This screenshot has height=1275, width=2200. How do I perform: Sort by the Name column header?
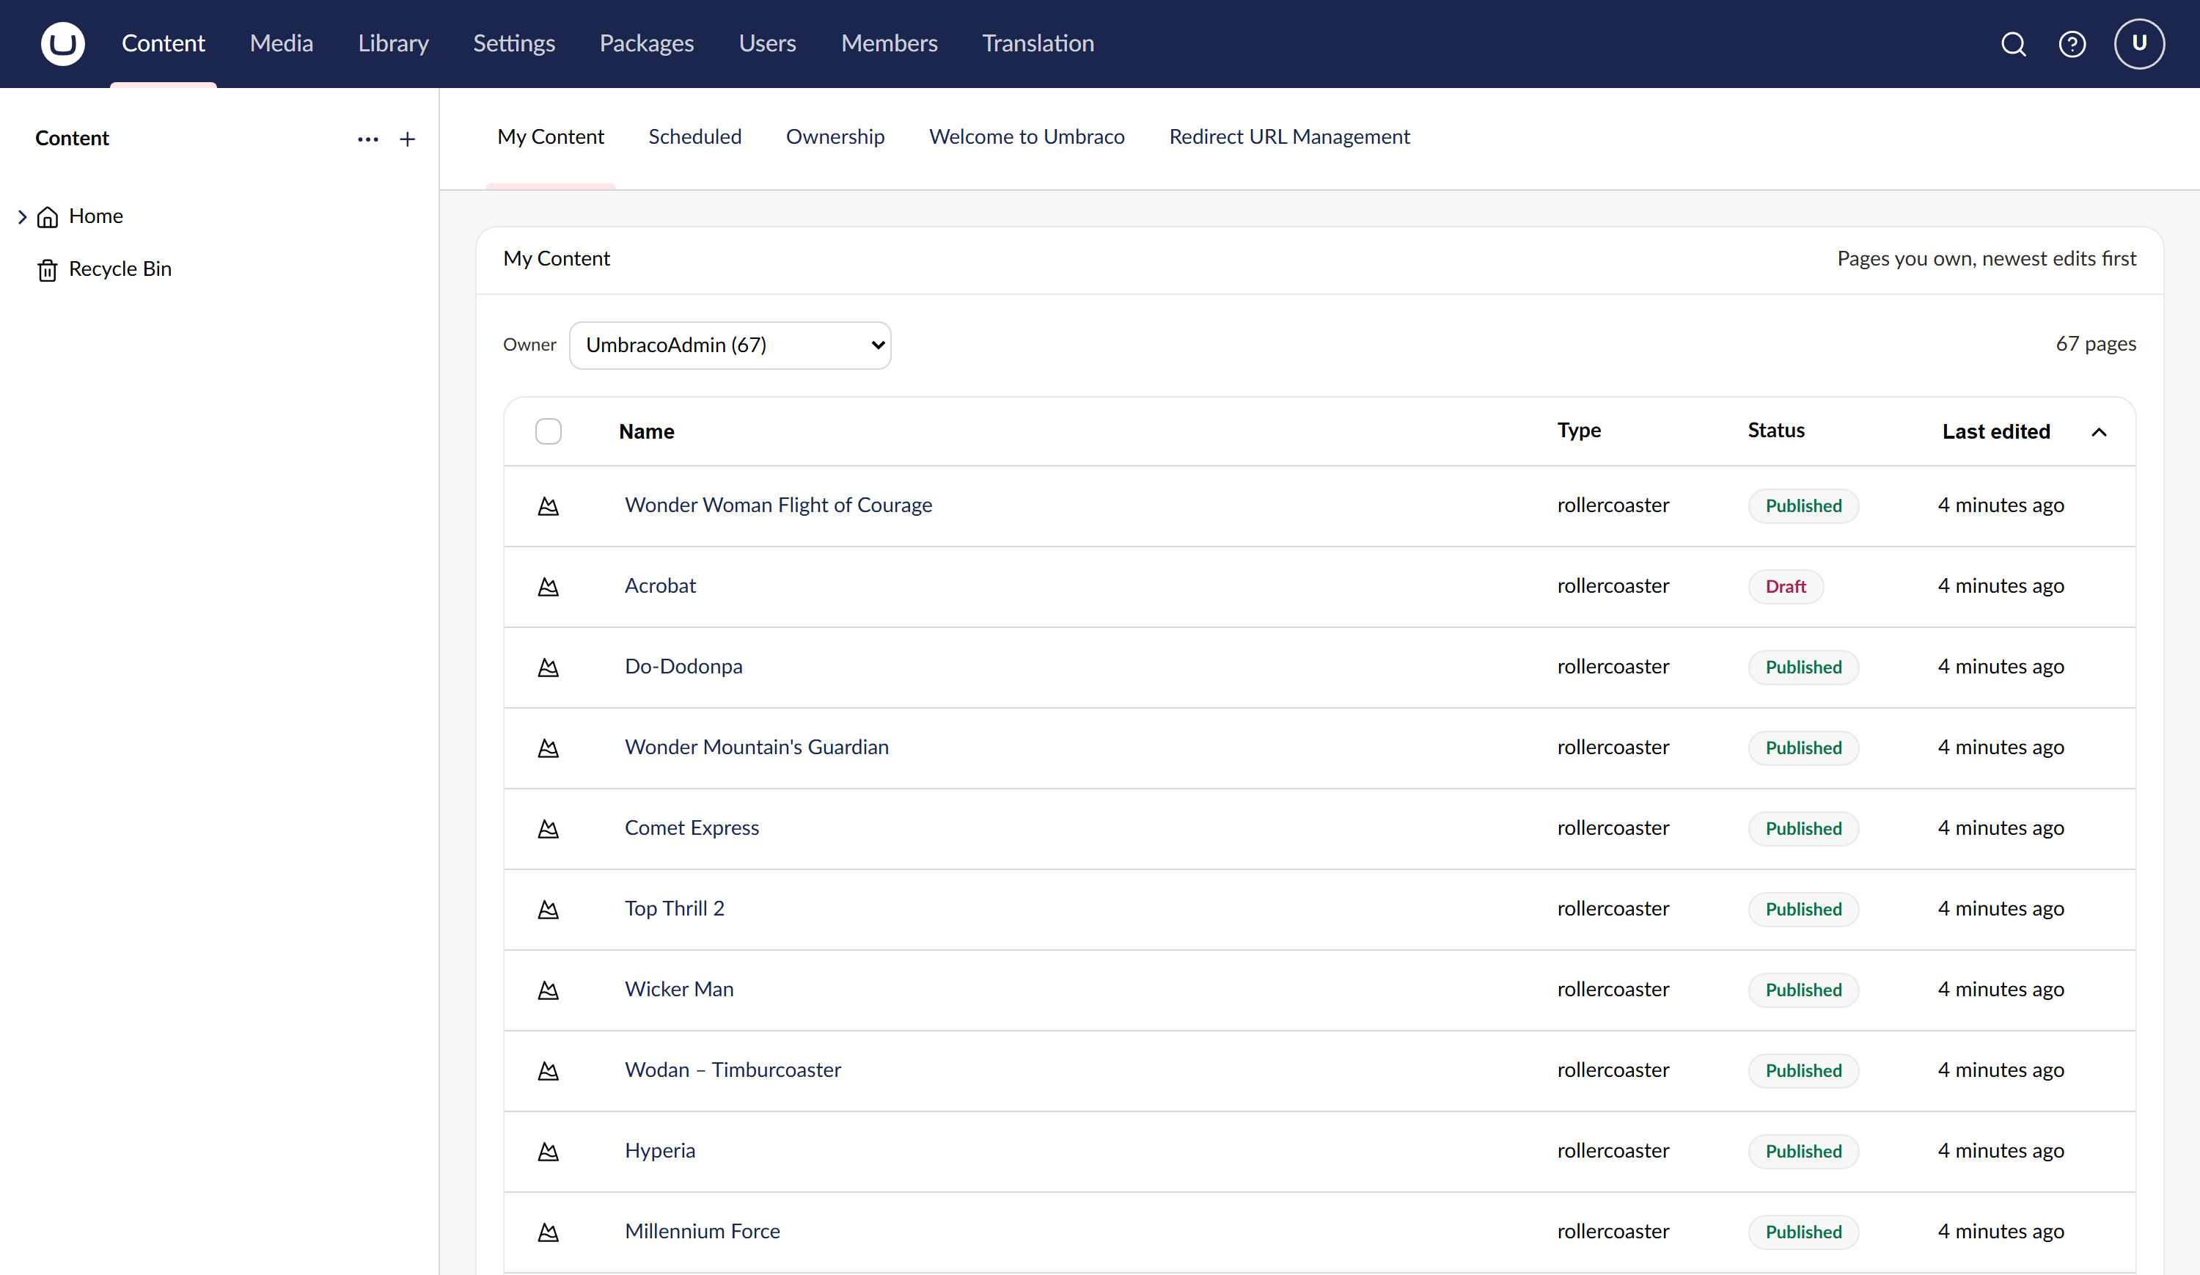(646, 431)
